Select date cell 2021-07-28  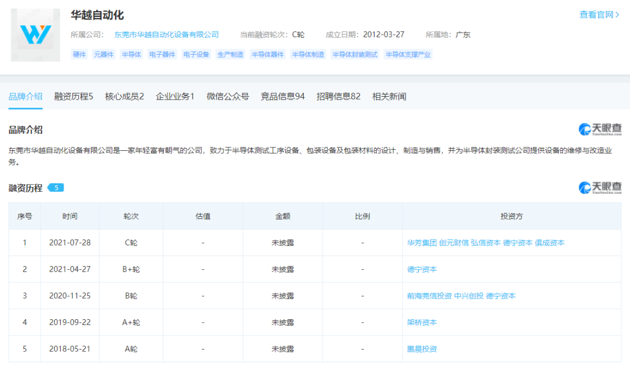tap(70, 243)
